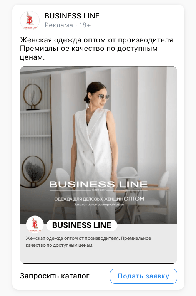Click the empty gray area below card description
This screenshot has width=196, height=296.
98,256
